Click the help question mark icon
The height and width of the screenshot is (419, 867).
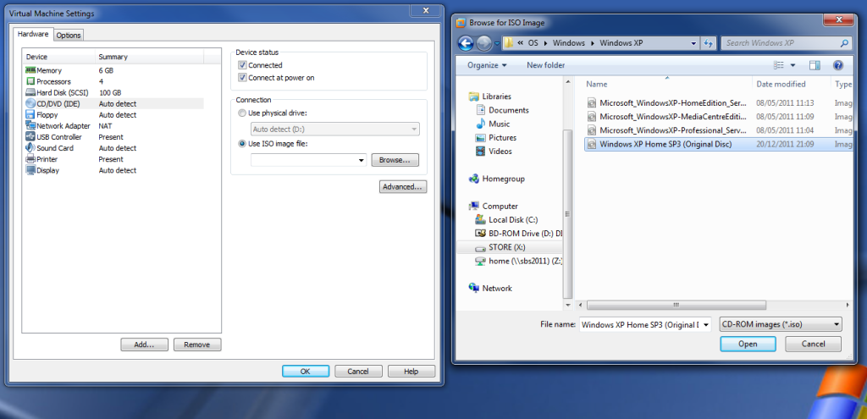(837, 65)
